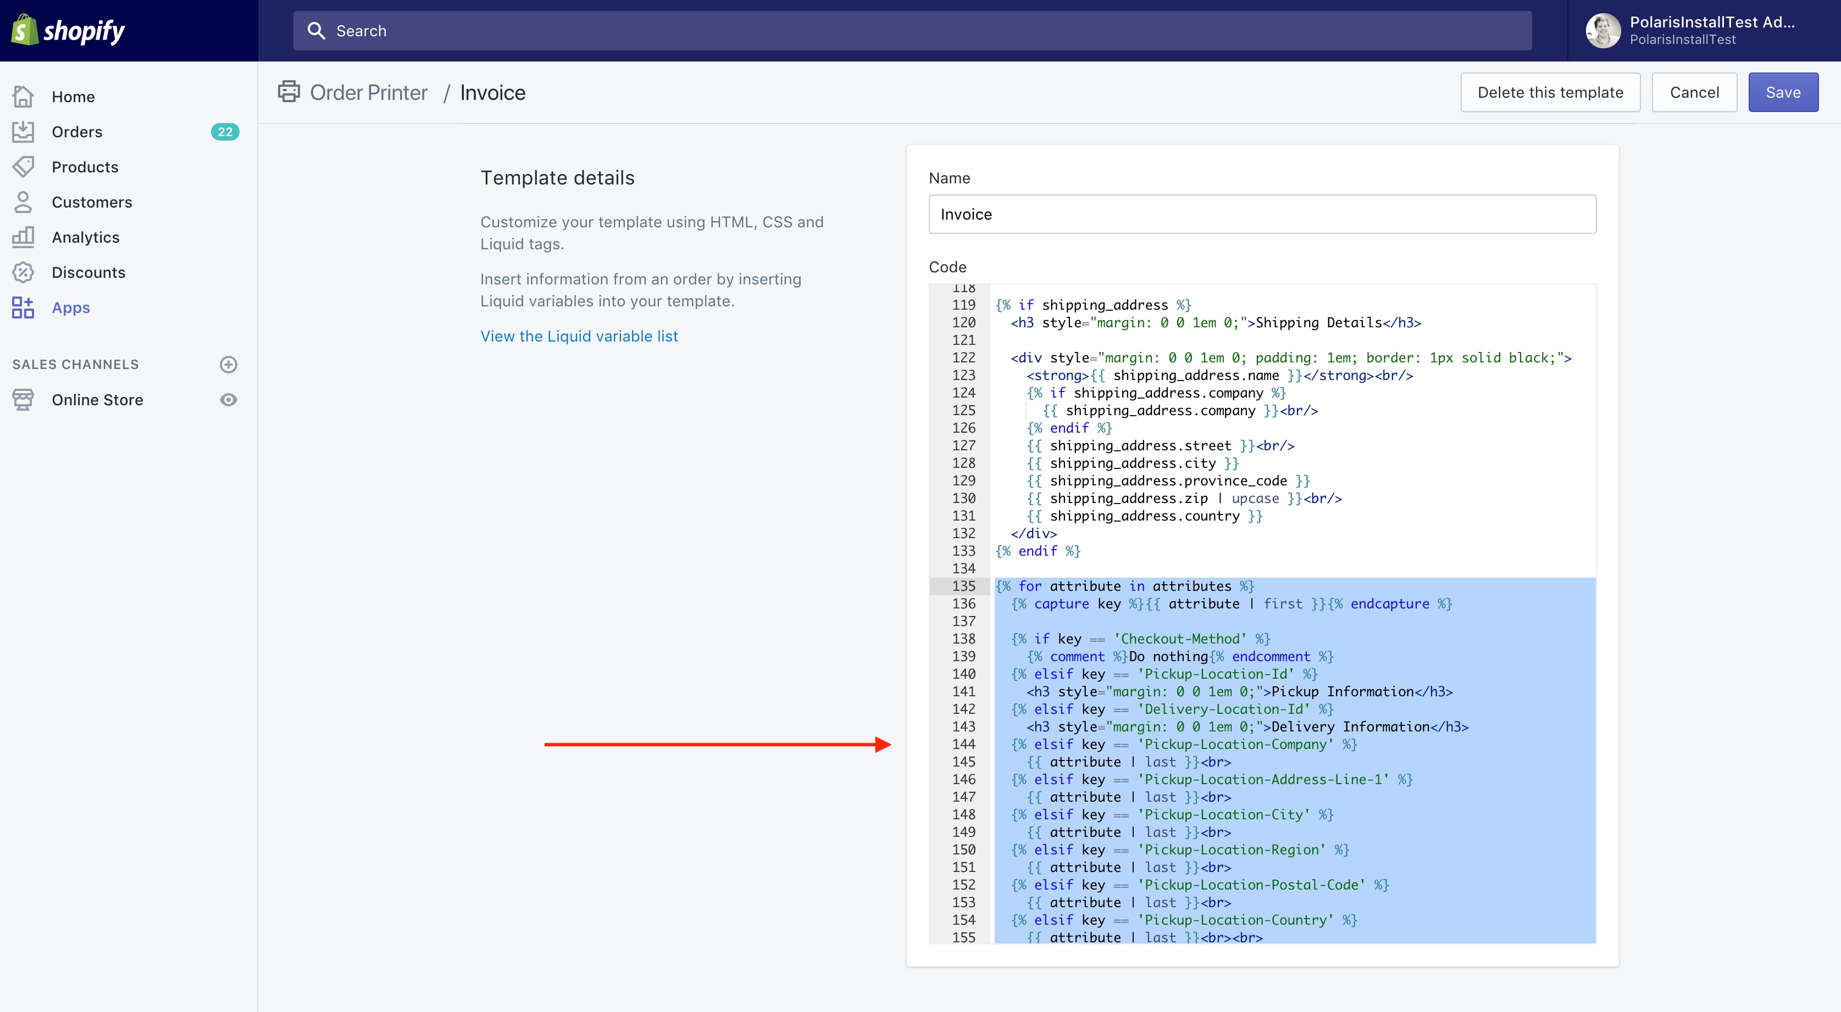Open the PolarisInstallTest account menu

coord(1701,31)
